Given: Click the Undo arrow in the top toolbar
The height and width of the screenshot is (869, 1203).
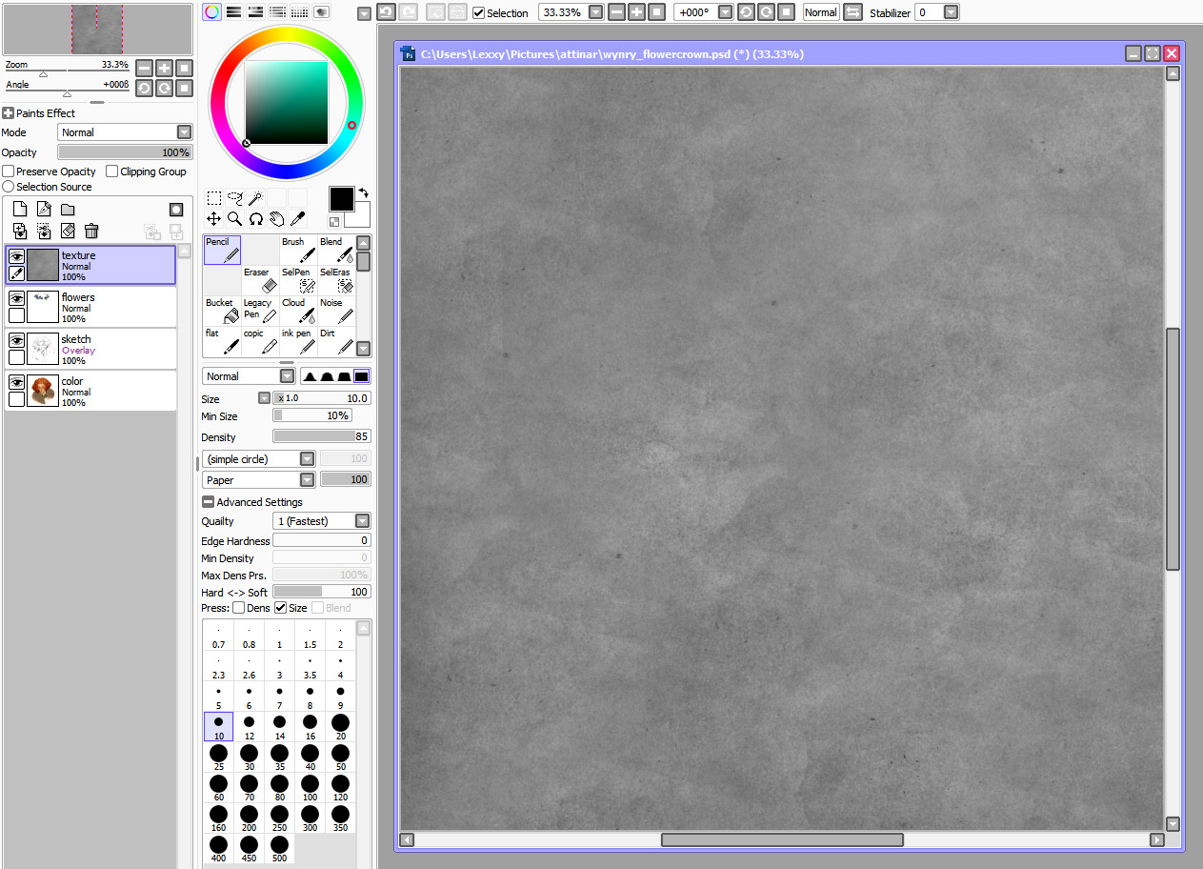Looking at the screenshot, I should pyautogui.click(x=386, y=12).
